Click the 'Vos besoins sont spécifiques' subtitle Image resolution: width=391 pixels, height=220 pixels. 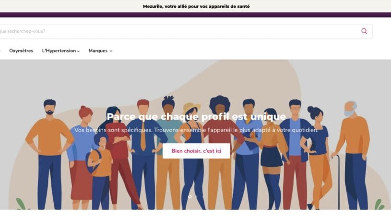(196, 130)
